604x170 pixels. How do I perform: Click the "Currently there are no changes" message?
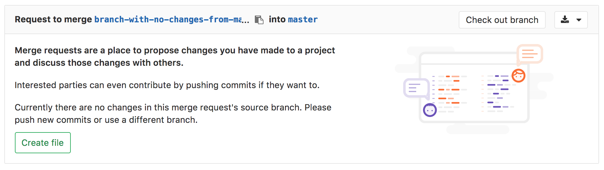[x=173, y=114]
